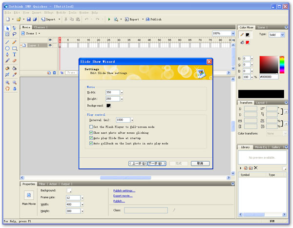Uncheck Auto rollback on last photo
The height and width of the screenshot is (228, 293).
(91, 144)
